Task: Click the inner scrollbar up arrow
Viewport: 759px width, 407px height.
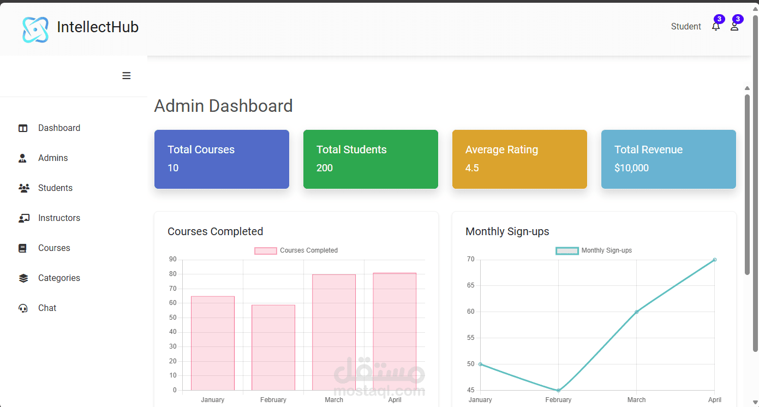Action: click(747, 88)
